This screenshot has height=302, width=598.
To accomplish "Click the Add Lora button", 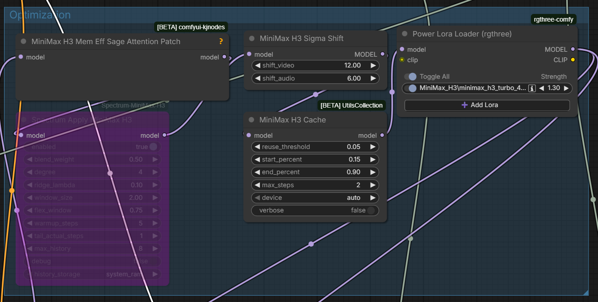I will coord(487,105).
